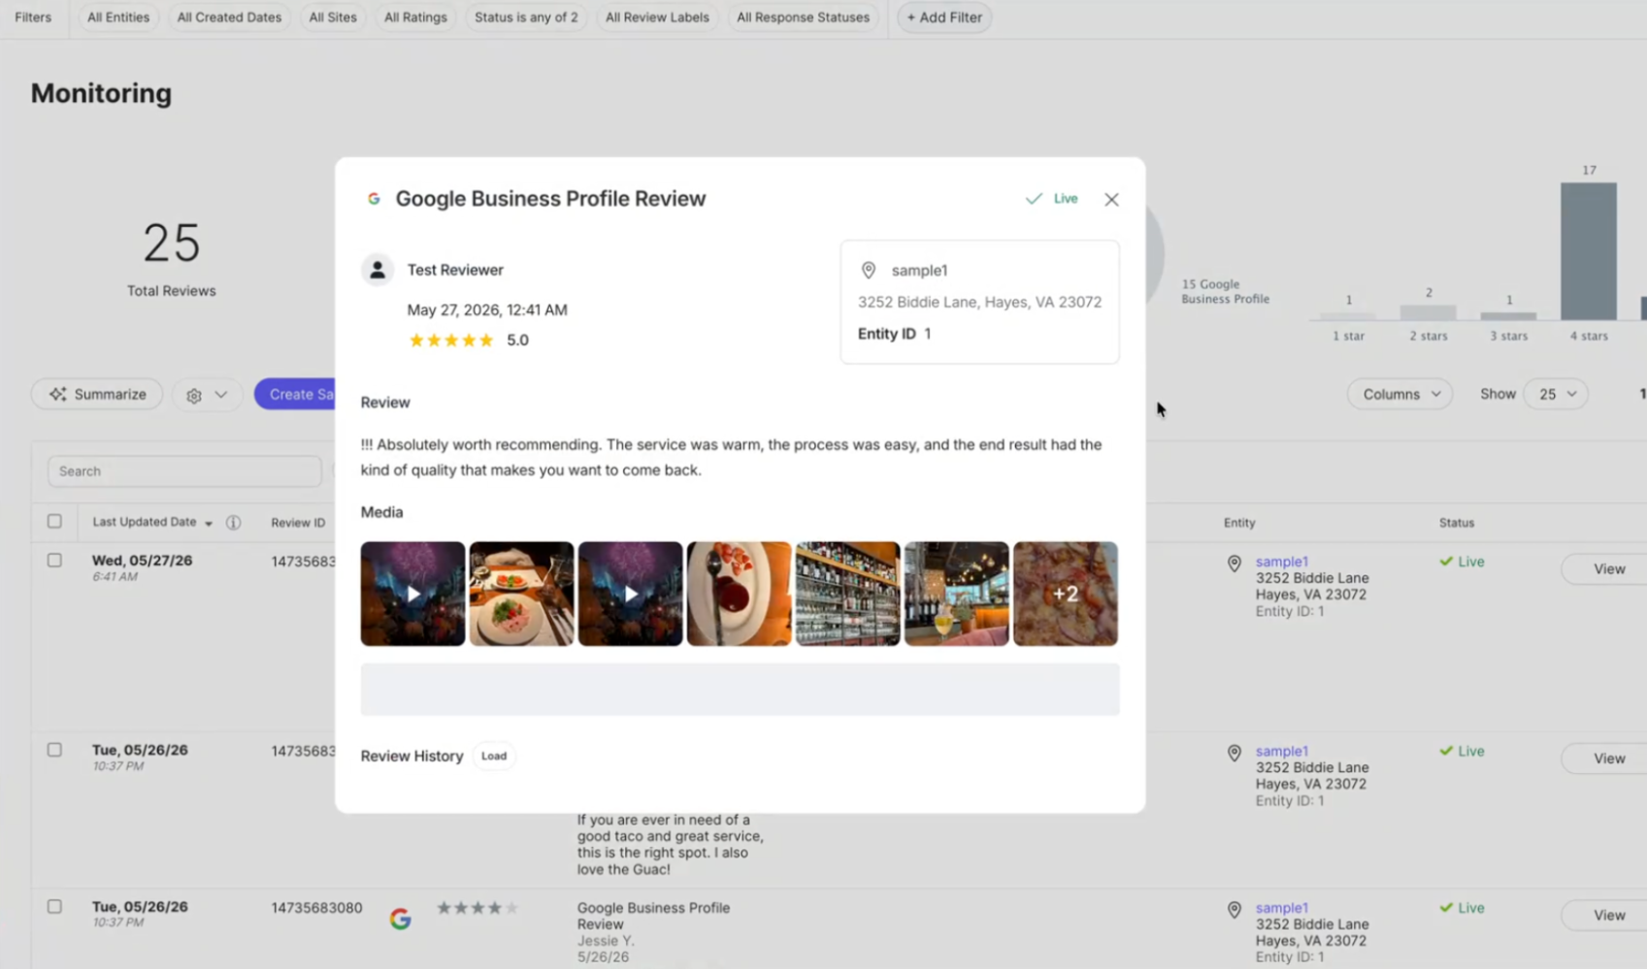
Task: Click location pin in Wed 05/27/26 row
Action: pos(1235,564)
